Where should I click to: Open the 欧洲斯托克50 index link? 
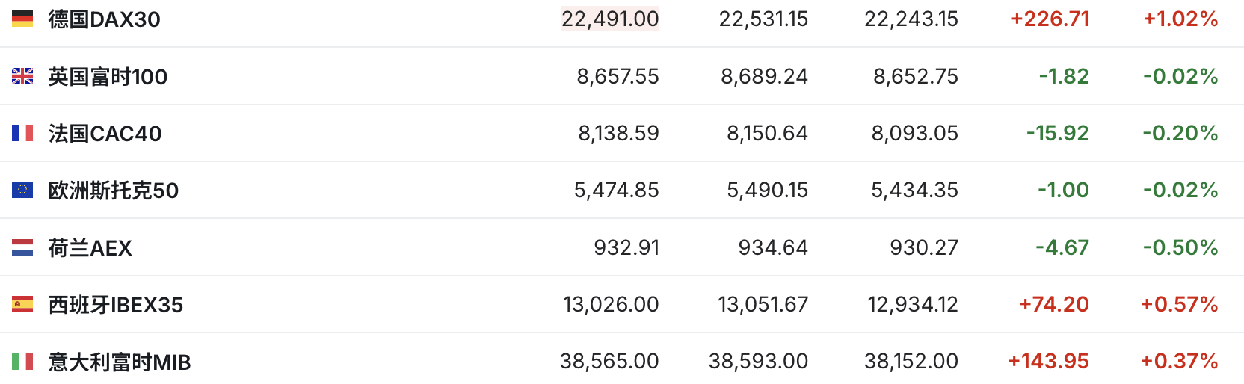click(113, 191)
